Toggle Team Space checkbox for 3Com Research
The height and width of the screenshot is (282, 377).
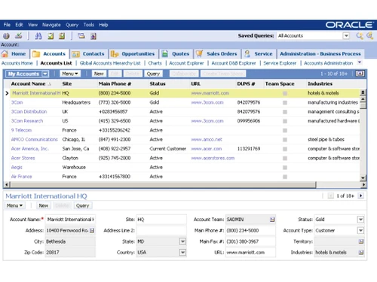click(285, 121)
